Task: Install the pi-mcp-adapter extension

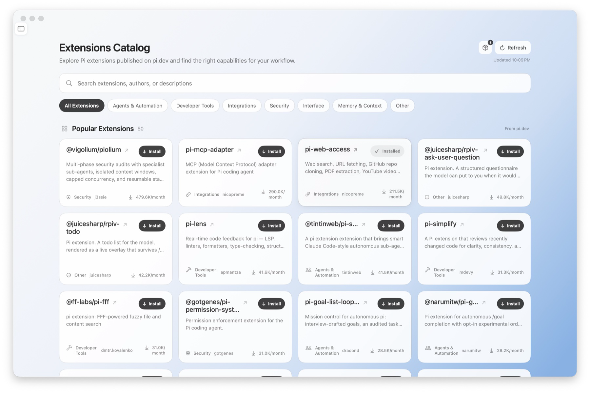Action: click(x=271, y=151)
